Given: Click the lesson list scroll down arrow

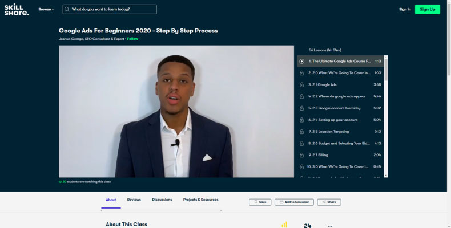Looking at the screenshot, I should pyautogui.click(x=386, y=176).
